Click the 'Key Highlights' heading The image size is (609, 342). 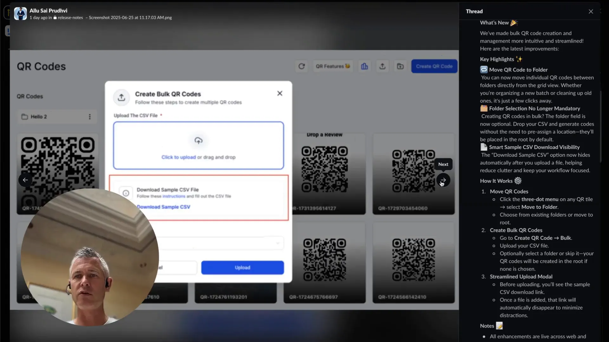pyautogui.click(x=497, y=59)
